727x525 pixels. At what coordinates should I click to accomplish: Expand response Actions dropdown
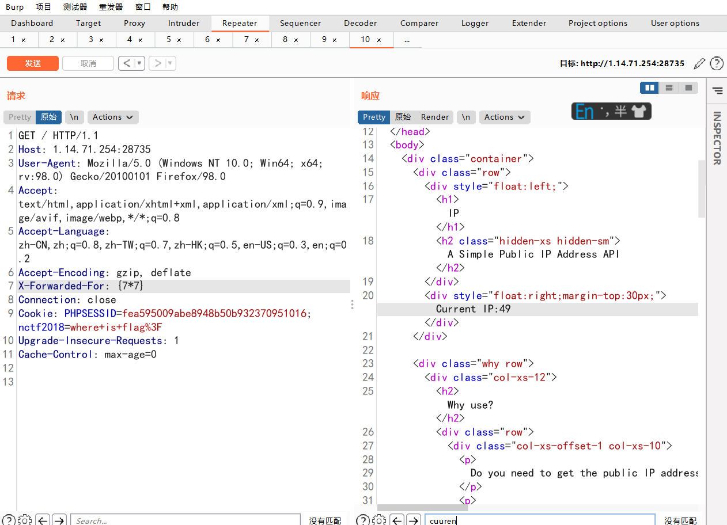coord(505,117)
